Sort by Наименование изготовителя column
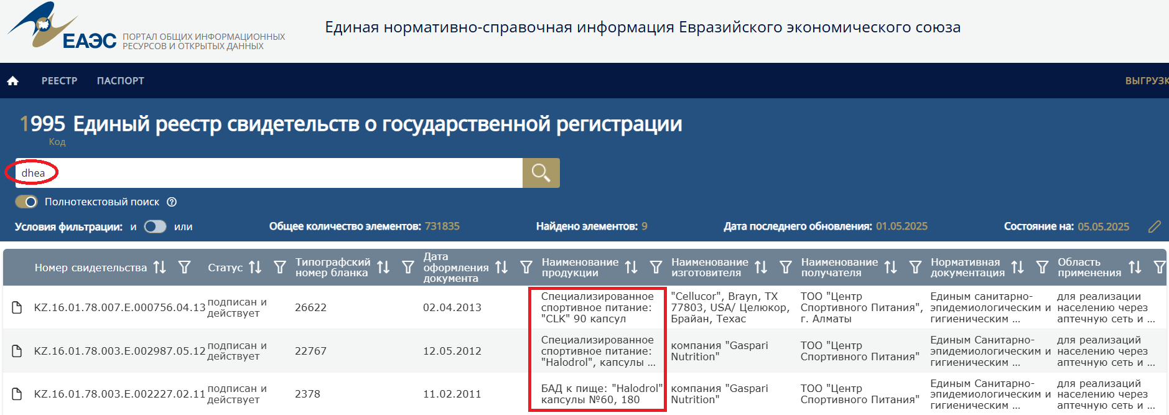This screenshot has width=1169, height=415. click(761, 267)
